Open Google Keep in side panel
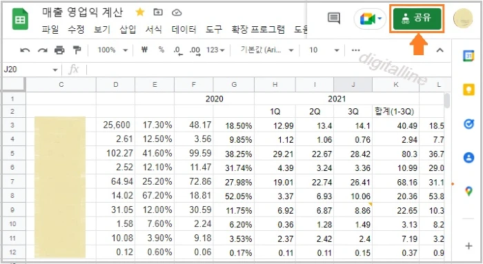Screen dimensions: 483x264 (469, 90)
